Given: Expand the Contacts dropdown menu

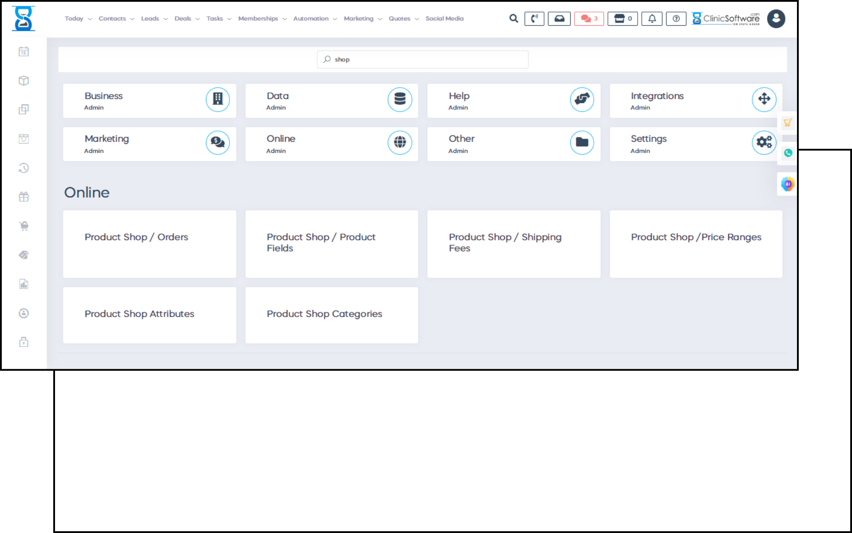Looking at the screenshot, I should (x=116, y=19).
